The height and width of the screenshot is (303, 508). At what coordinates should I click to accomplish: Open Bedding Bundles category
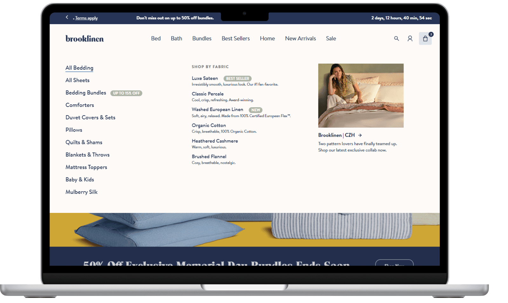pyautogui.click(x=86, y=93)
